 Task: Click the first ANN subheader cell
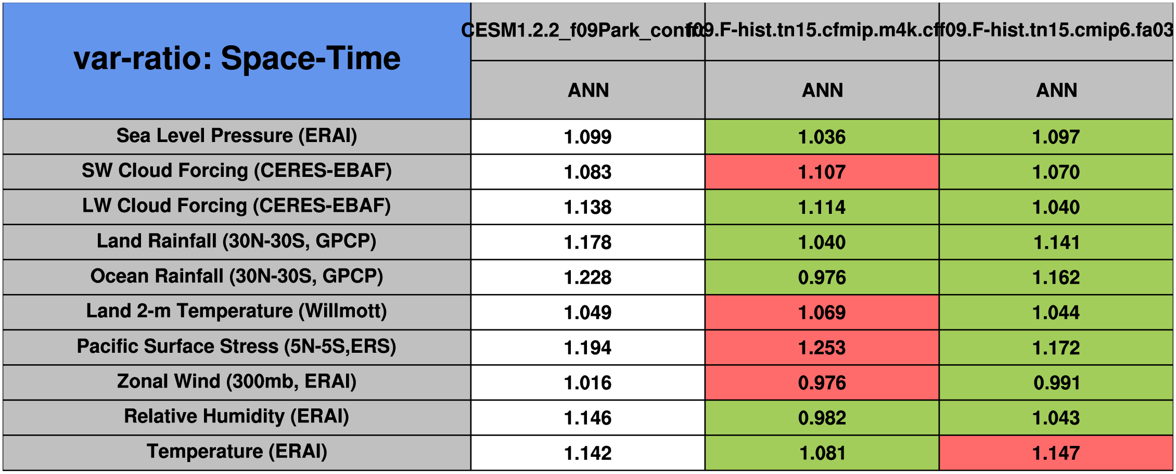pyautogui.click(x=588, y=90)
